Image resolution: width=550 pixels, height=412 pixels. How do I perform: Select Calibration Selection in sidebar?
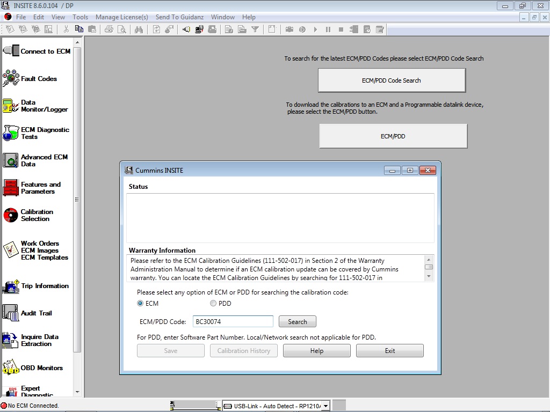coord(38,215)
